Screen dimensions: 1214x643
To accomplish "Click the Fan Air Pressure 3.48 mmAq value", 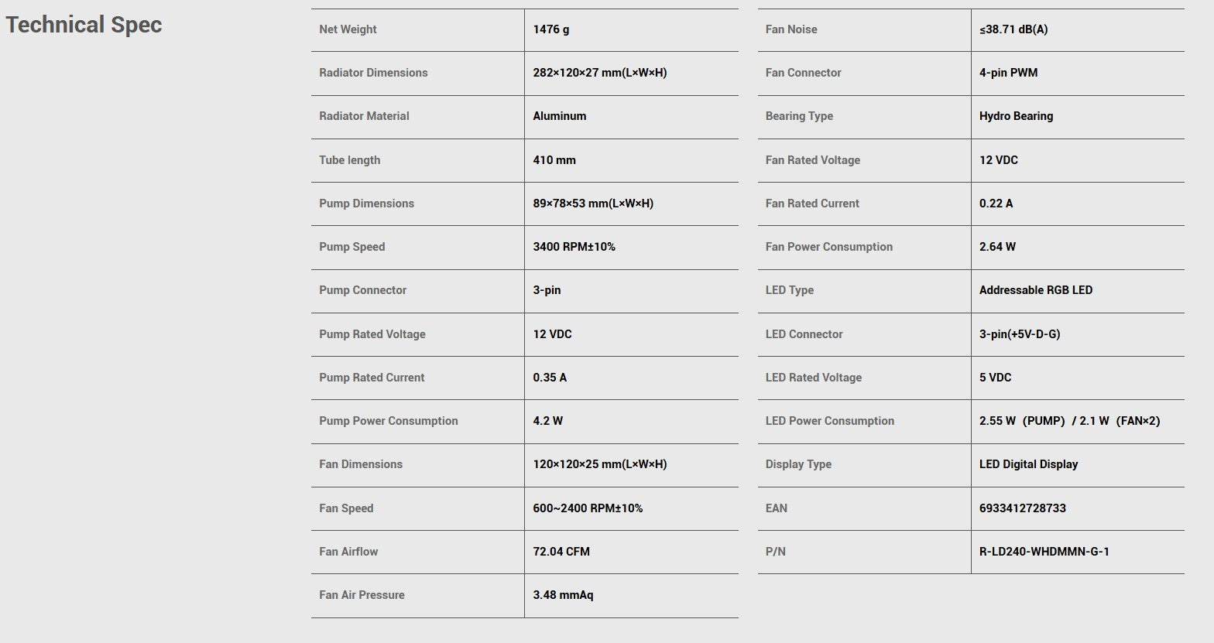I will pyautogui.click(x=563, y=595).
